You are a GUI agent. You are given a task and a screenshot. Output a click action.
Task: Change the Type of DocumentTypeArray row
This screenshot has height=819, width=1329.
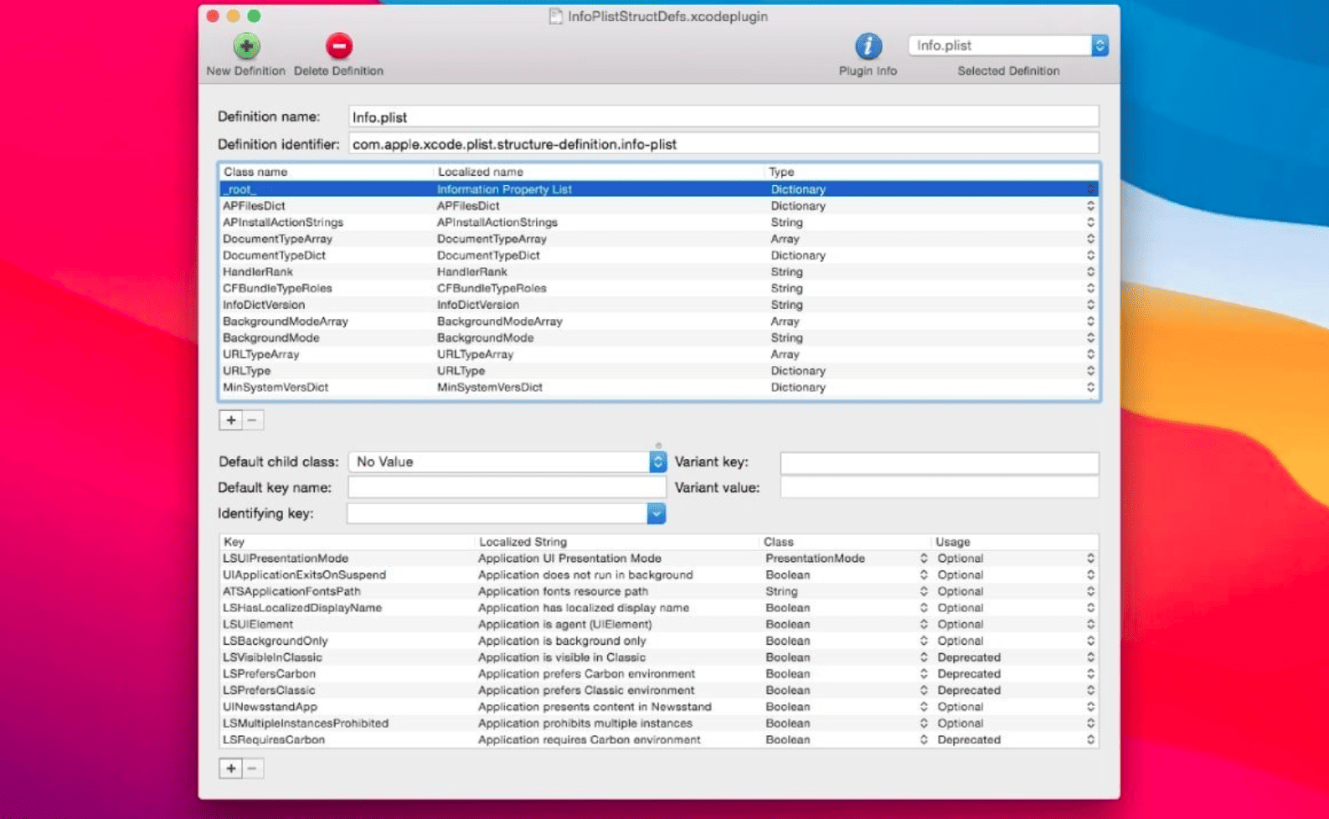click(x=1090, y=239)
